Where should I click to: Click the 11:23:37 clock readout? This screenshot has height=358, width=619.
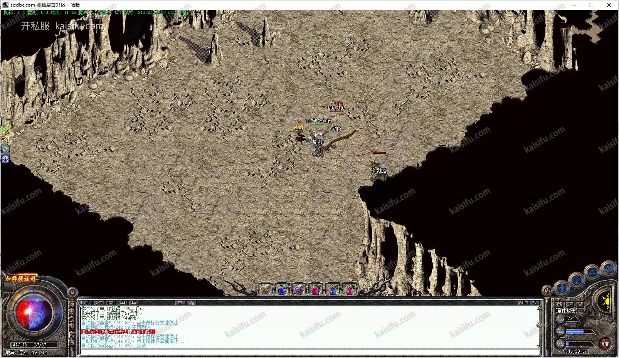tap(578, 351)
